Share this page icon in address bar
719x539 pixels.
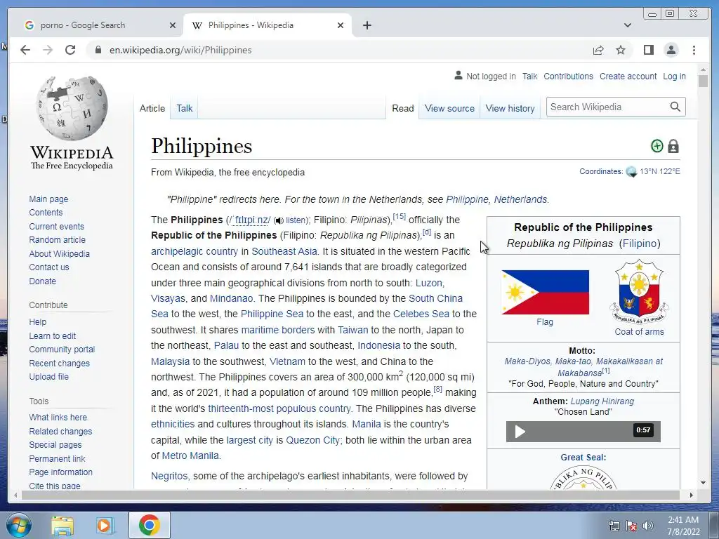598,50
